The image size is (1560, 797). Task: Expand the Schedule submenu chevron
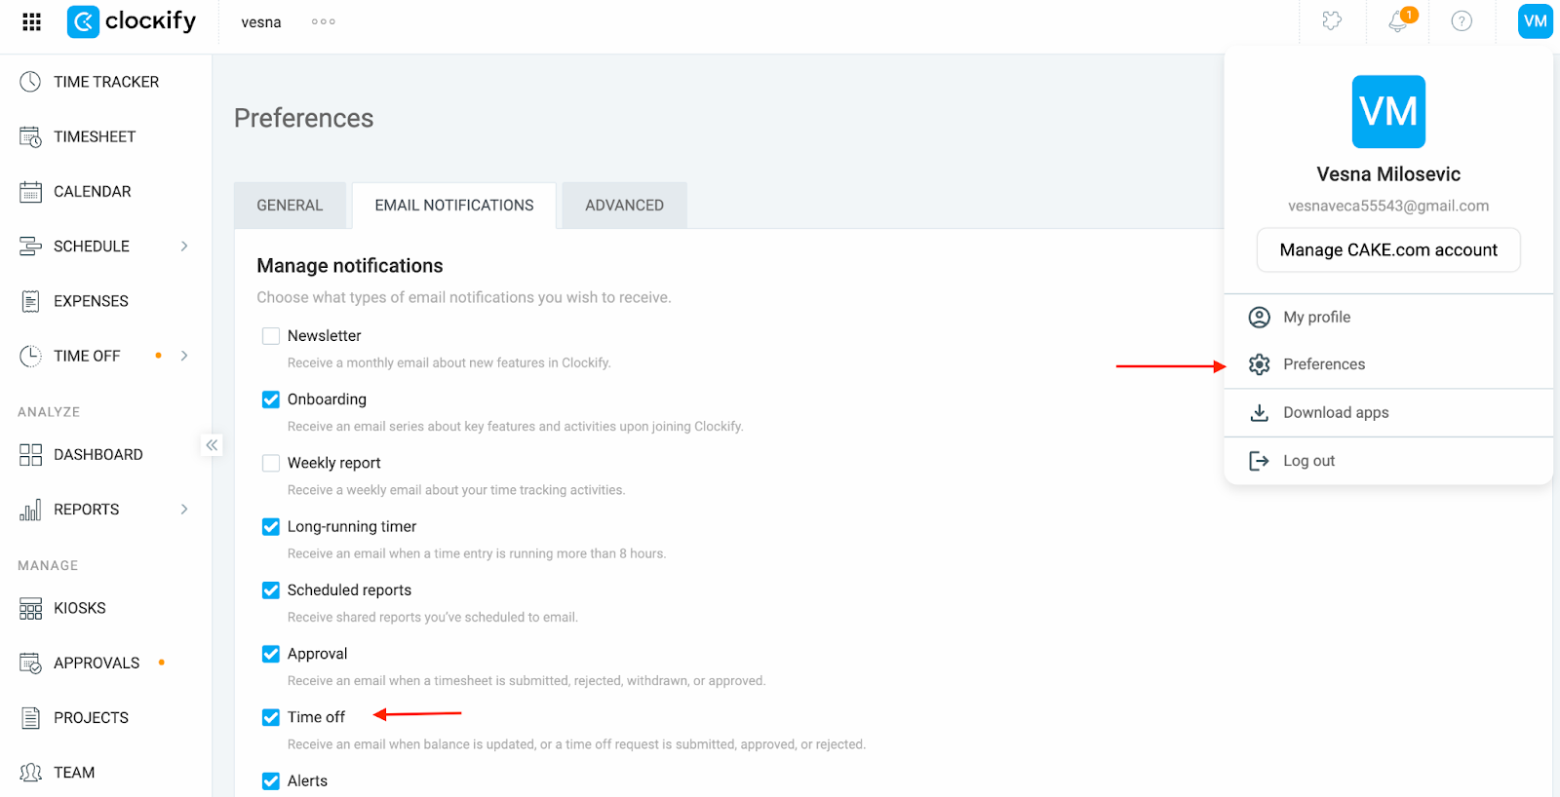[184, 247]
